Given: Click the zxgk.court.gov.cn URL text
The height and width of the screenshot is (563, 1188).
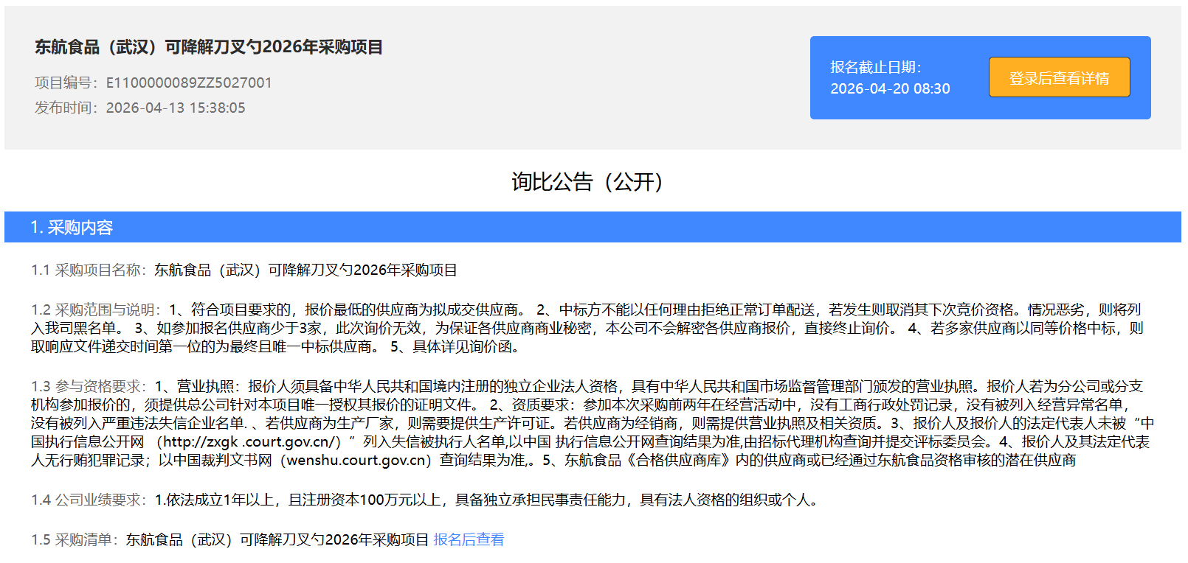Looking at the screenshot, I should [249, 441].
